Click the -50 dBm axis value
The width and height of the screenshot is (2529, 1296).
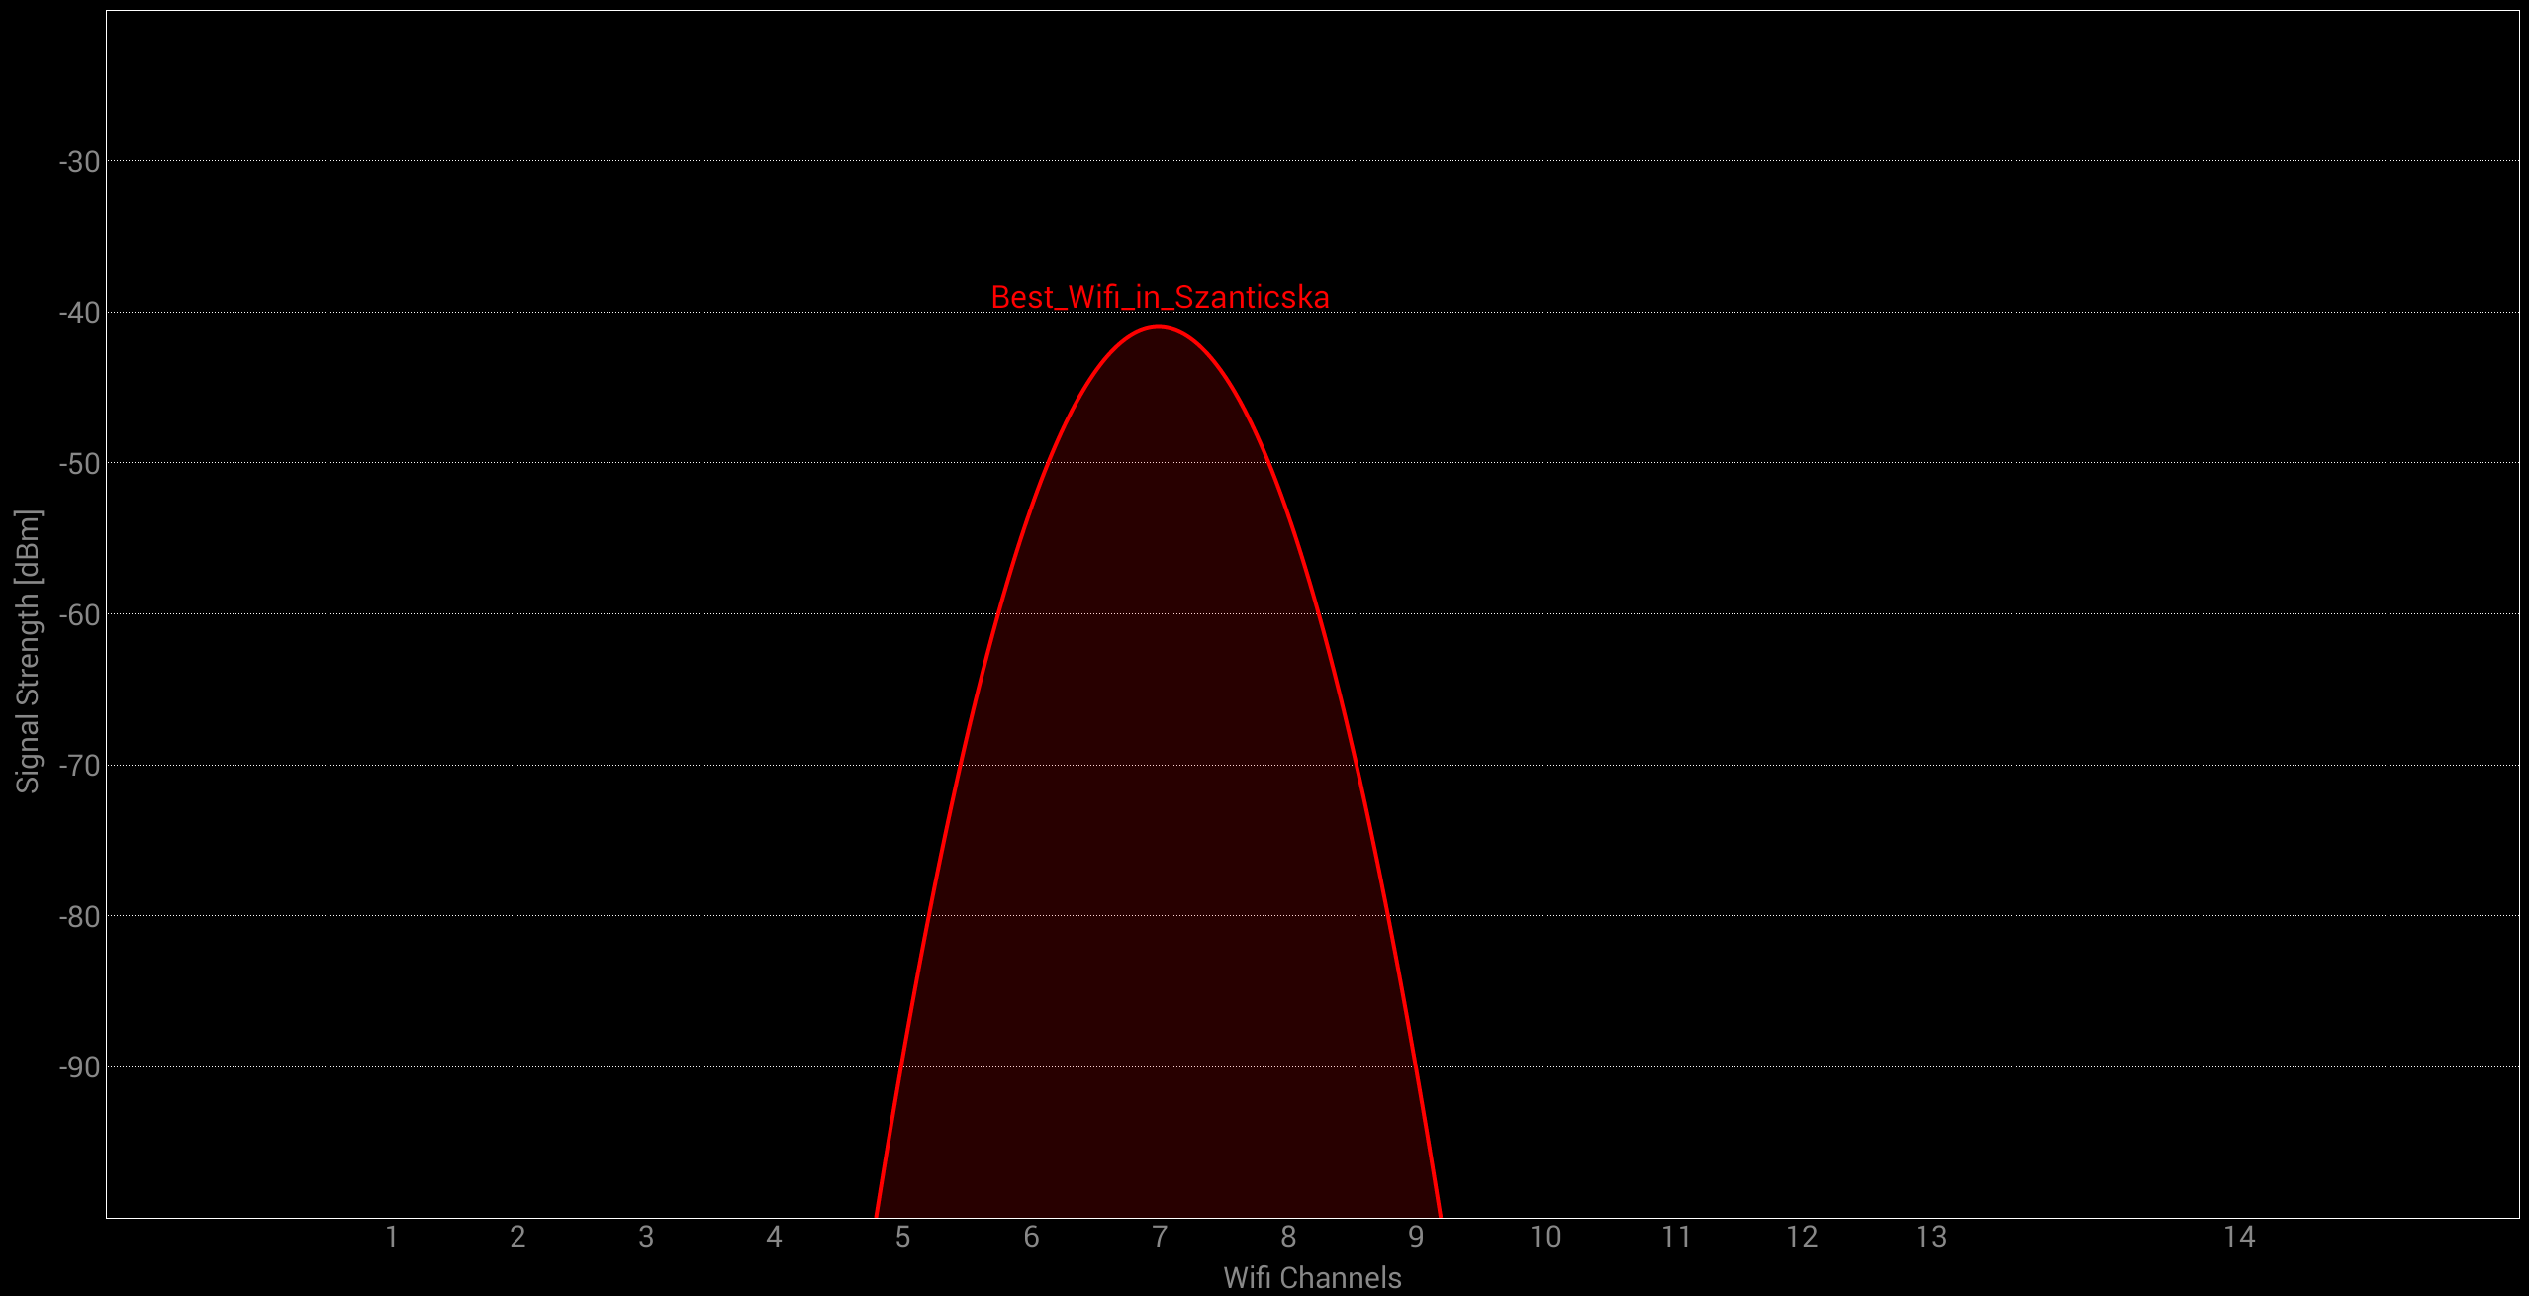[79, 464]
